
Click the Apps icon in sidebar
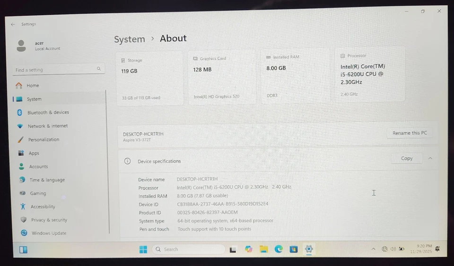tap(21, 153)
